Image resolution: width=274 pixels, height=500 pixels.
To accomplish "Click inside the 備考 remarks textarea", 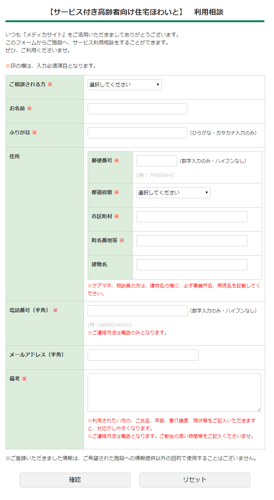I will pos(174,392).
